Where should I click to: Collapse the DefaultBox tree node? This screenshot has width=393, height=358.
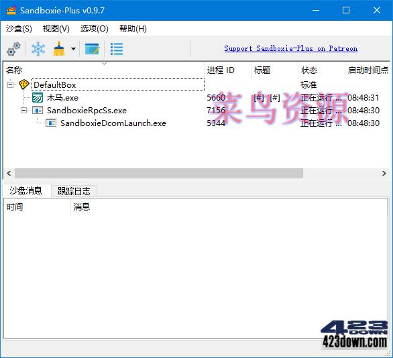(x=10, y=84)
